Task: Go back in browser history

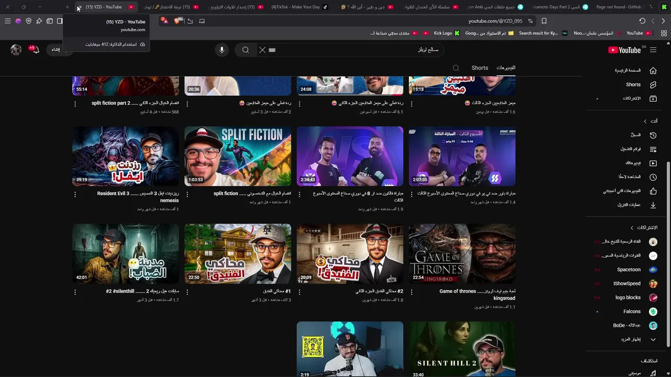Action: 663,21
